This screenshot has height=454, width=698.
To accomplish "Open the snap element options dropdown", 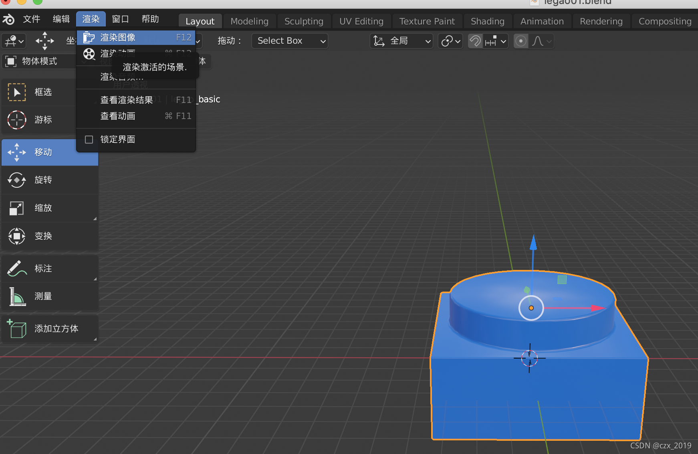I will click(496, 41).
